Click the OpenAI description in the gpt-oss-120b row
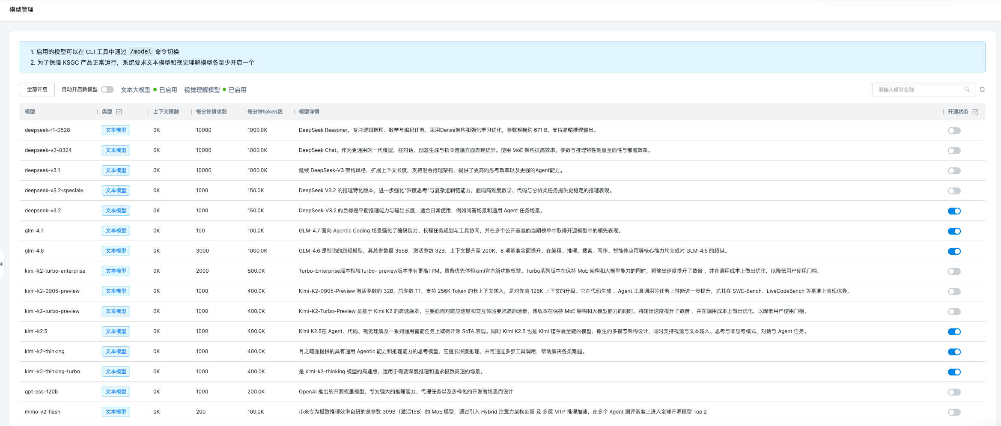 pyautogui.click(x=406, y=392)
